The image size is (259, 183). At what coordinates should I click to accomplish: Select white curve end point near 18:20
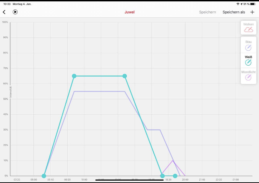coord(162,176)
